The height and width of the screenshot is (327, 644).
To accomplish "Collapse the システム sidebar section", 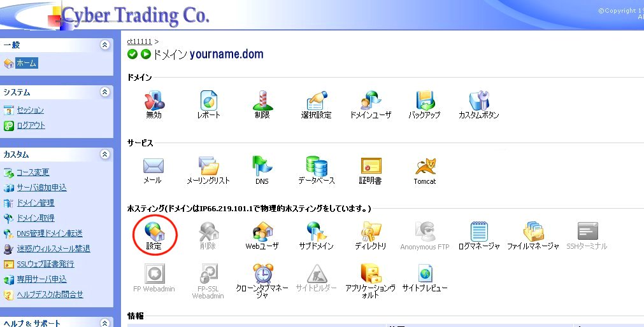I will pyautogui.click(x=105, y=92).
